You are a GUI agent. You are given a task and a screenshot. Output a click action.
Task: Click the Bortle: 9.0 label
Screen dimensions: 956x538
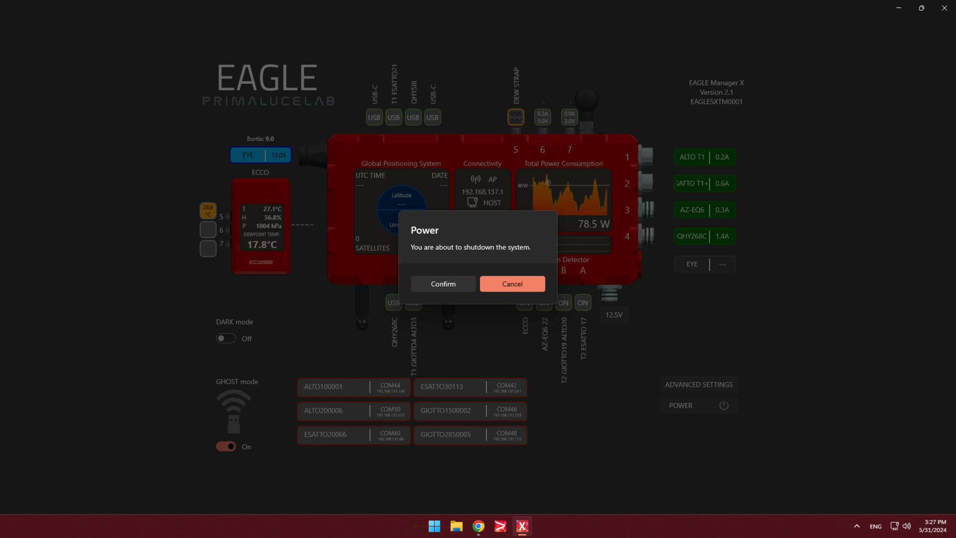click(260, 139)
